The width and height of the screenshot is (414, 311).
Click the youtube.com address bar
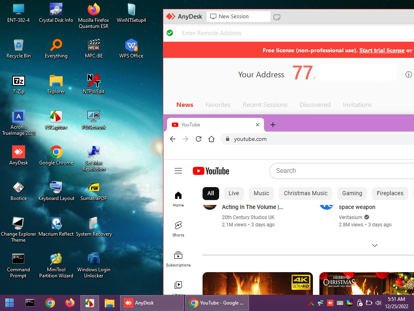coord(317,139)
